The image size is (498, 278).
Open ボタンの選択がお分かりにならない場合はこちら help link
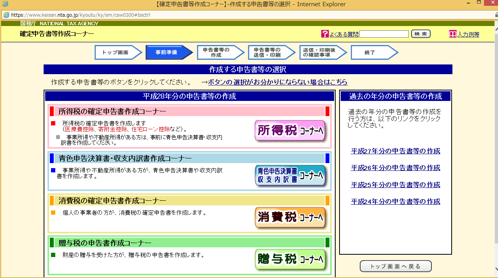[x=278, y=82]
